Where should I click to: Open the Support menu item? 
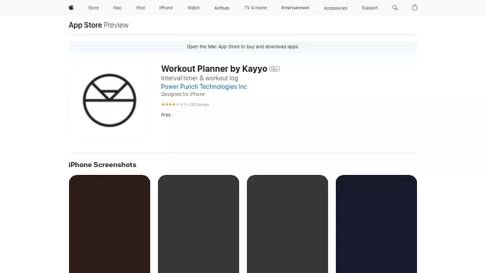click(x=370, y=8)
